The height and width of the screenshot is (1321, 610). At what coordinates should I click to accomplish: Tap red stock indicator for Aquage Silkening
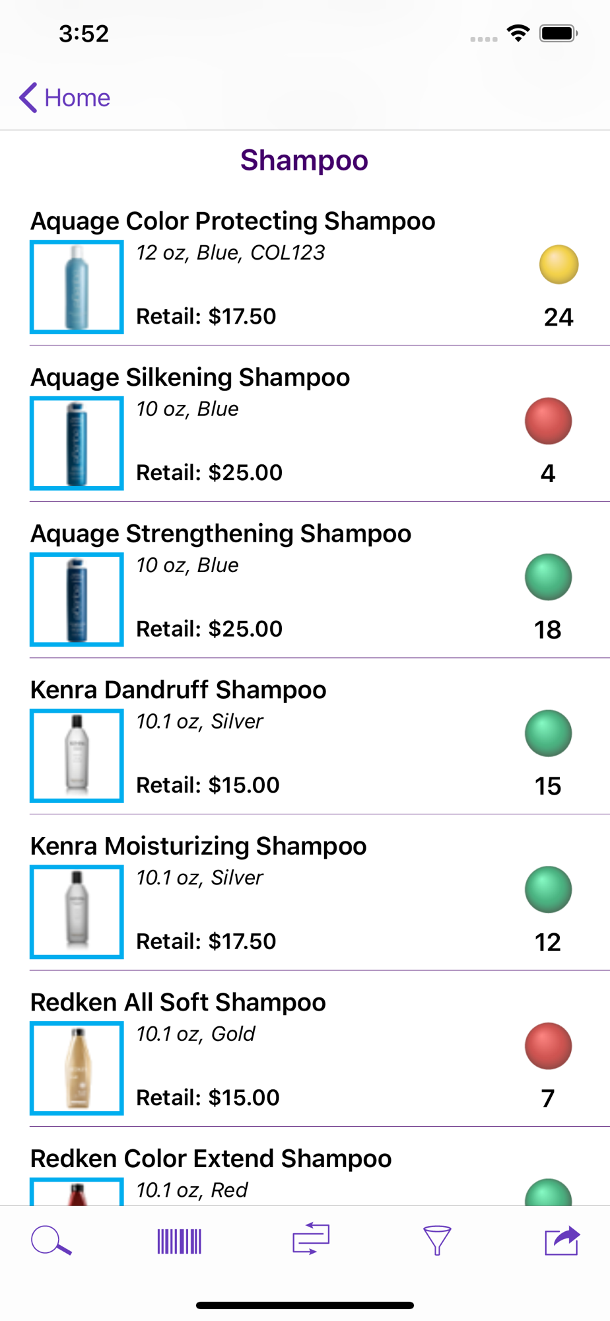(548, 421)
